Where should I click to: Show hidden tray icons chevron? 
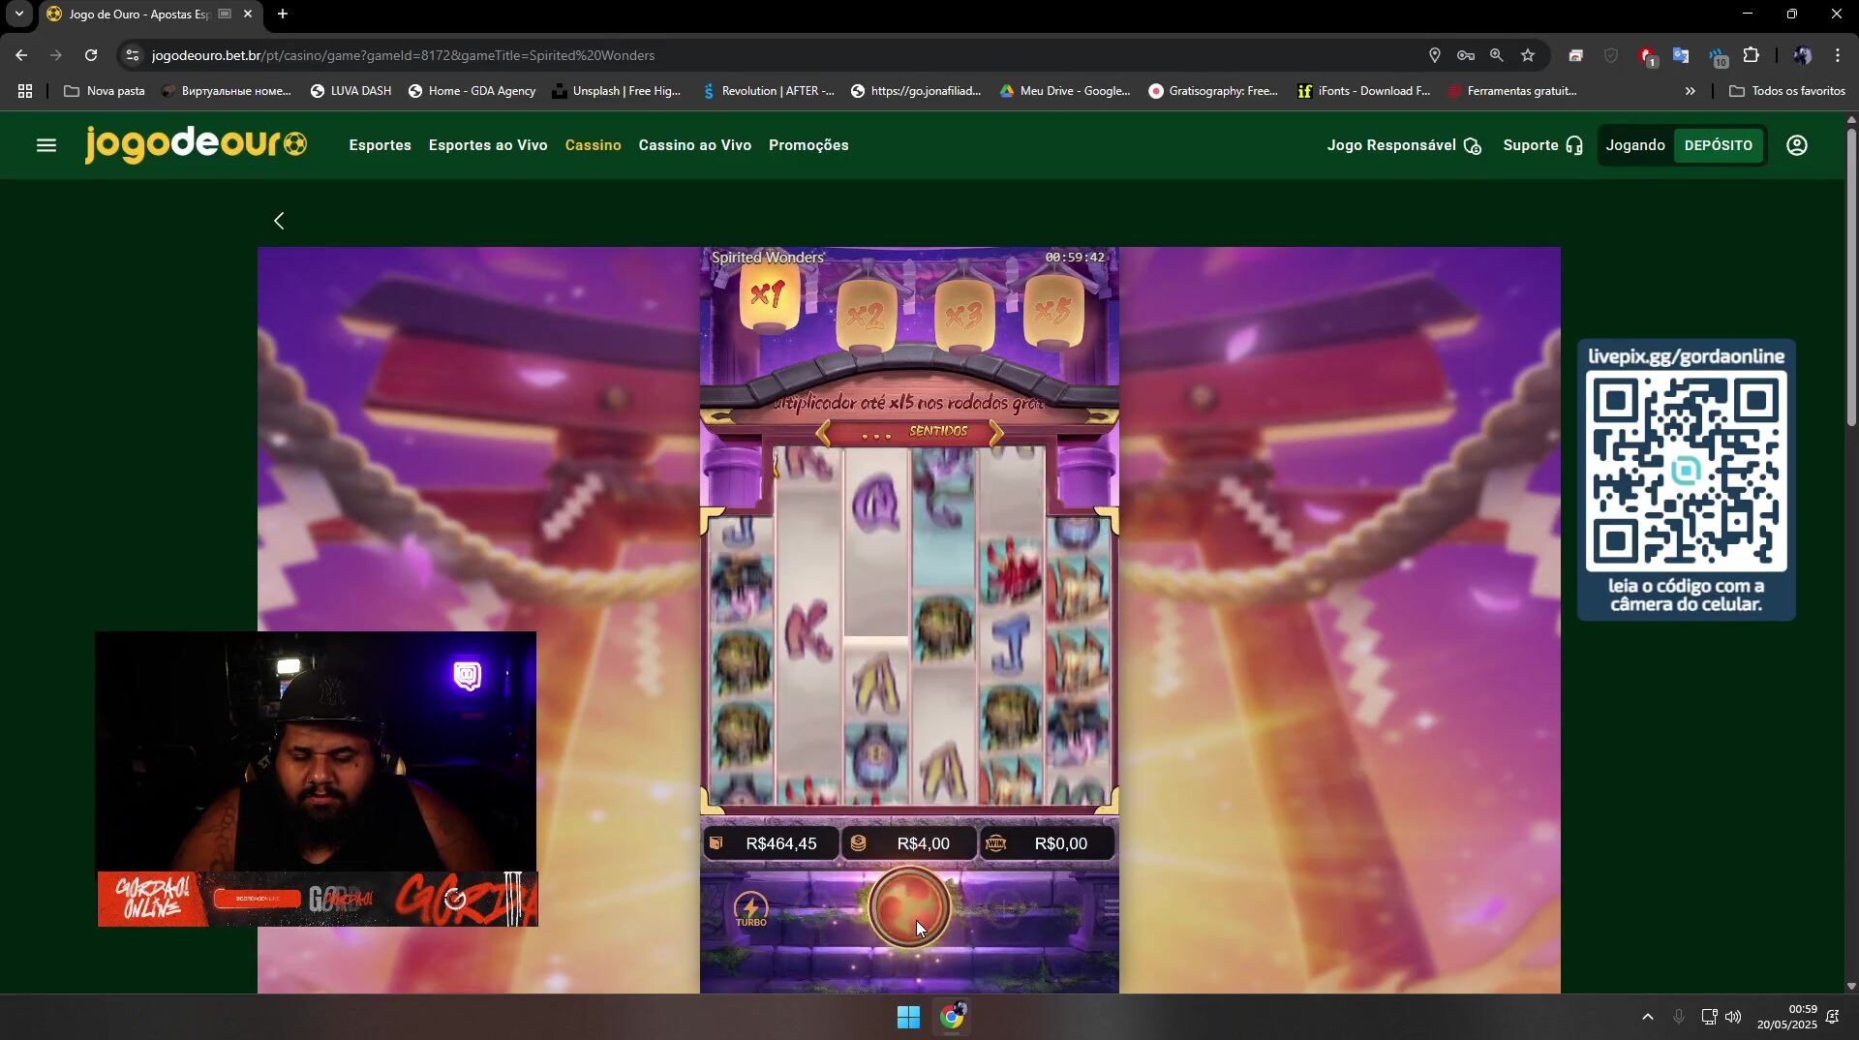coord(1648,1017)
